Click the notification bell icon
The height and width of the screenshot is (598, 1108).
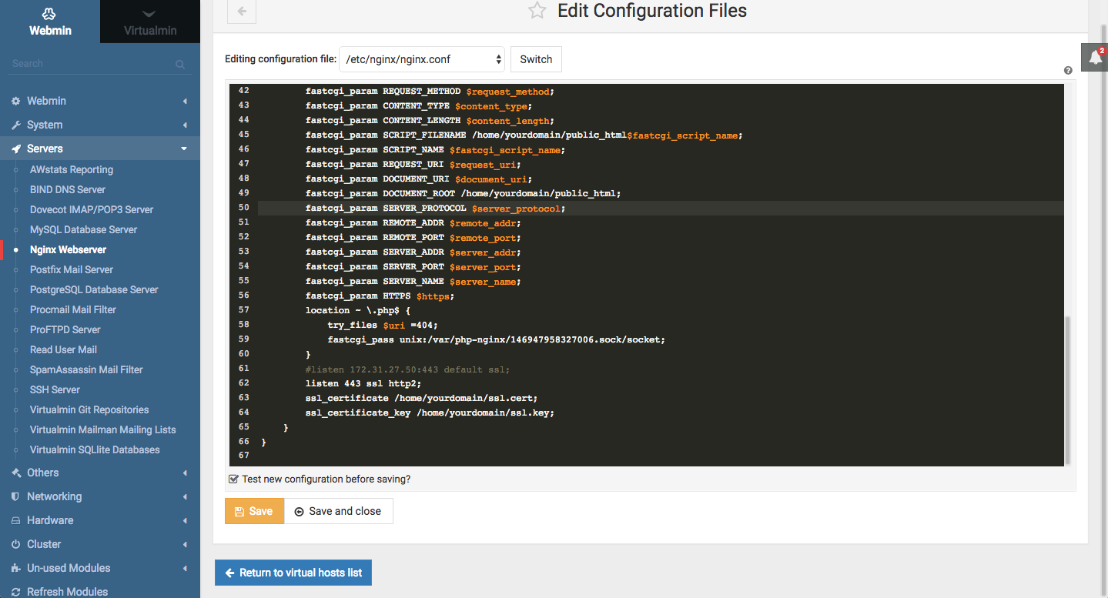click(1095, 57)
